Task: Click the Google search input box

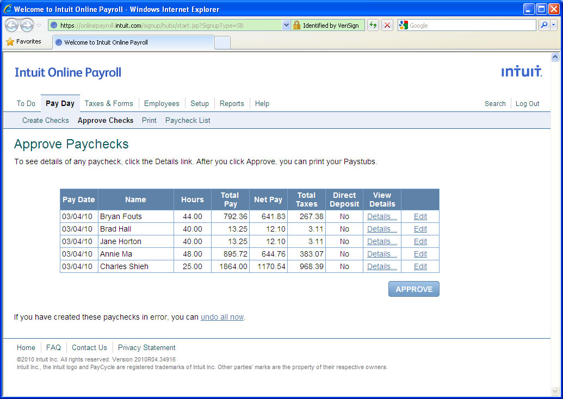Action: coord(472,26)
